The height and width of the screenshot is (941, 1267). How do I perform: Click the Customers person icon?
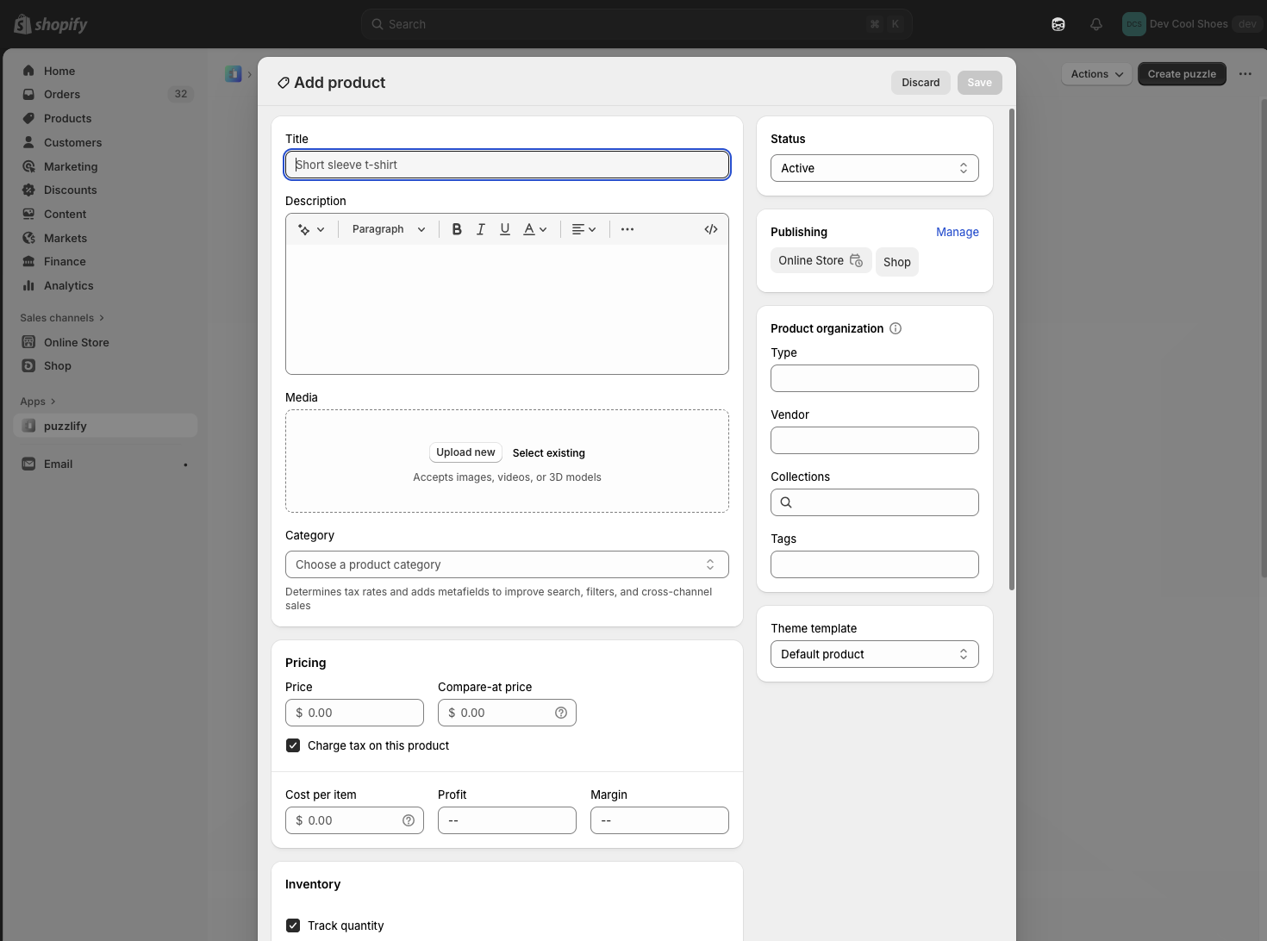click(x=28, y=142)
